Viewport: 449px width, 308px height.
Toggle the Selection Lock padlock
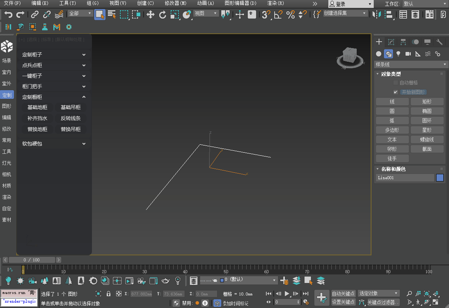pyautogui.click(x=109, y=294)
